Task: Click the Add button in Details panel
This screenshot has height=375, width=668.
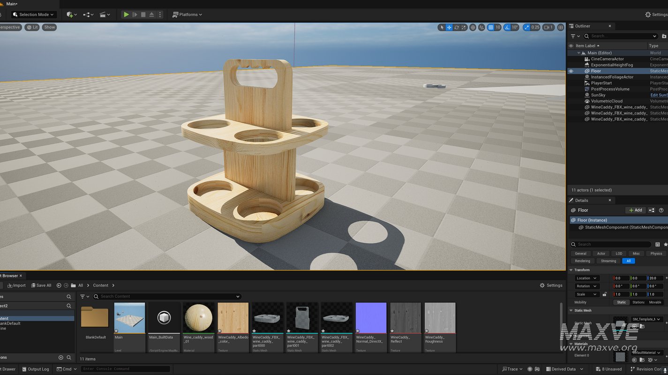Action: click(x=635, y=210)
